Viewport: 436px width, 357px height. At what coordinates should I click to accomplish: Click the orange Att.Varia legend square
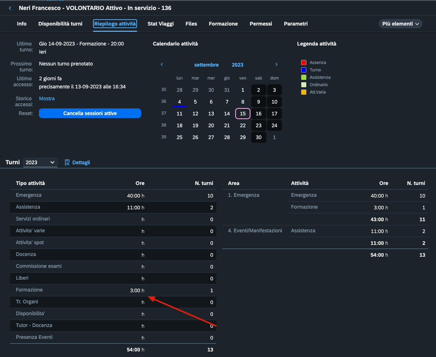[x=304, y=92]
